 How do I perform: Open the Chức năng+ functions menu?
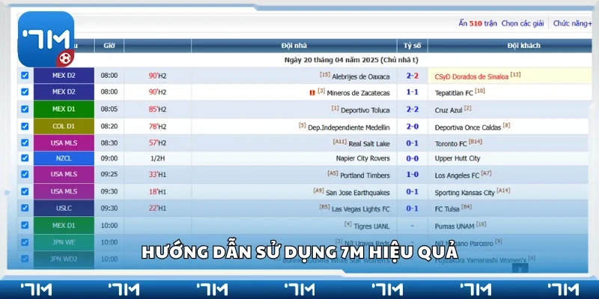coord(572,23)
